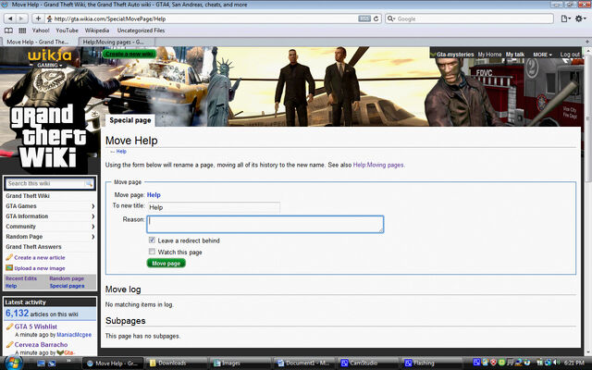Click the picture icon beside Upload a new image
This screenshot has width=592, height=370.
click(9, 268)
